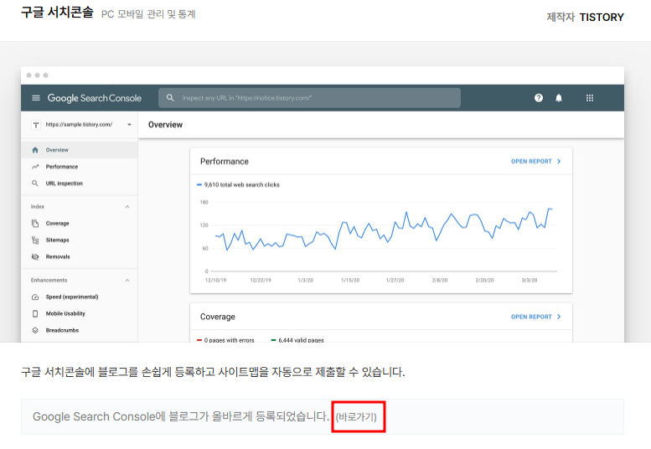Click the Mobile Usability phone icon

[35, 313]
